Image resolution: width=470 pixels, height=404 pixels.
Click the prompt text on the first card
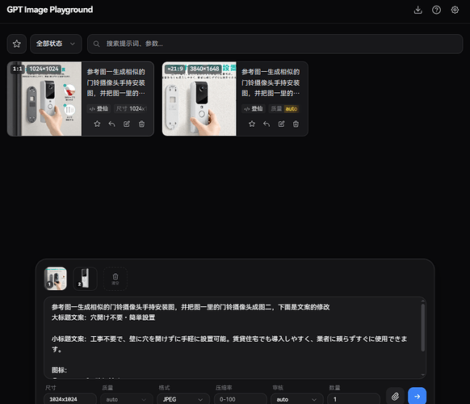pos(116,82)
